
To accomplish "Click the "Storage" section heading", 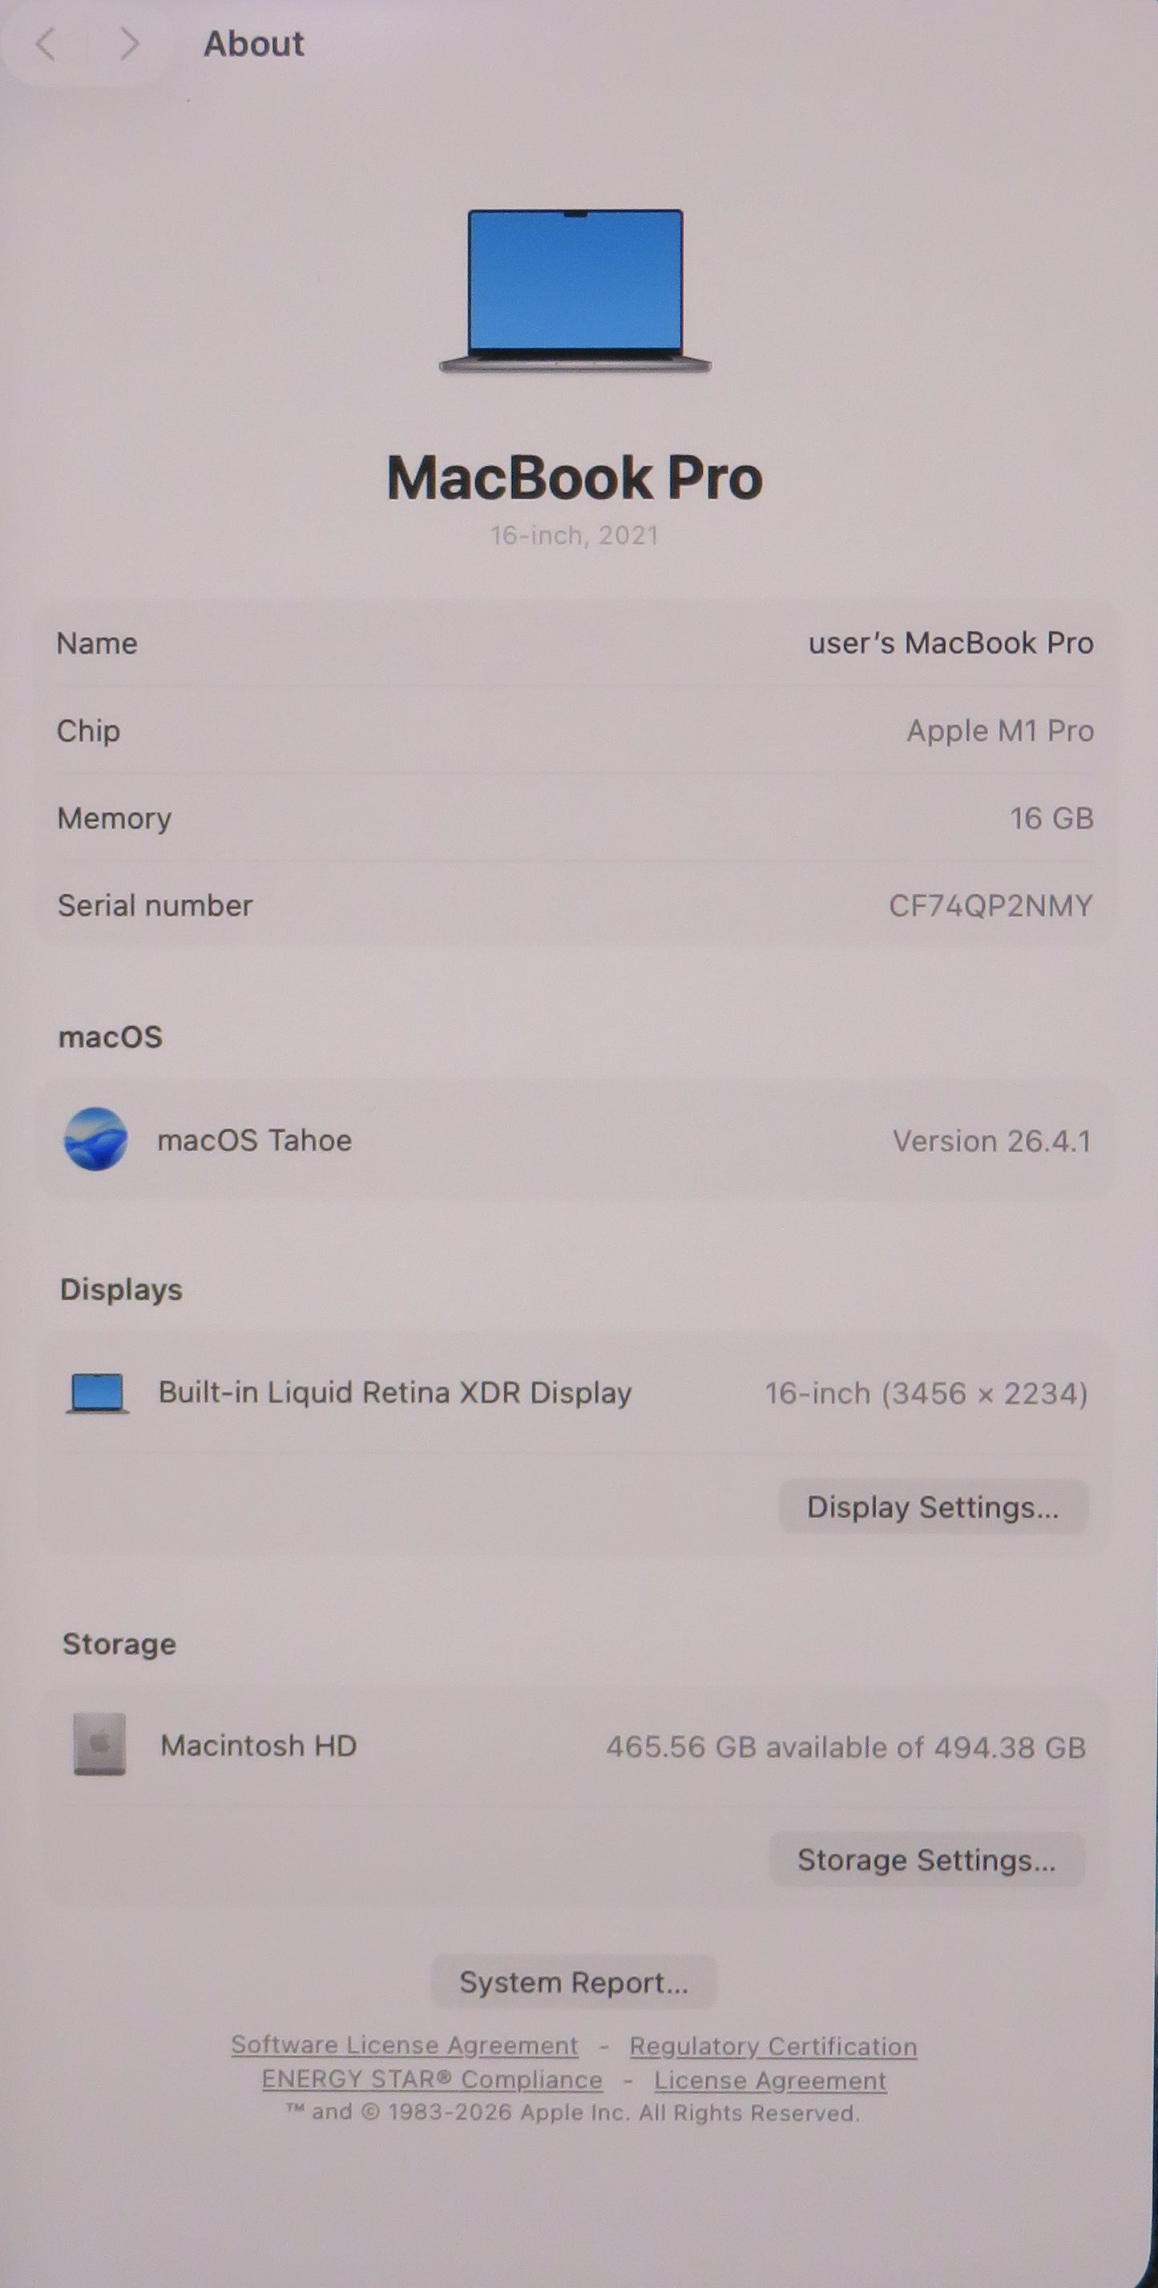I will tap(119, 1644).
